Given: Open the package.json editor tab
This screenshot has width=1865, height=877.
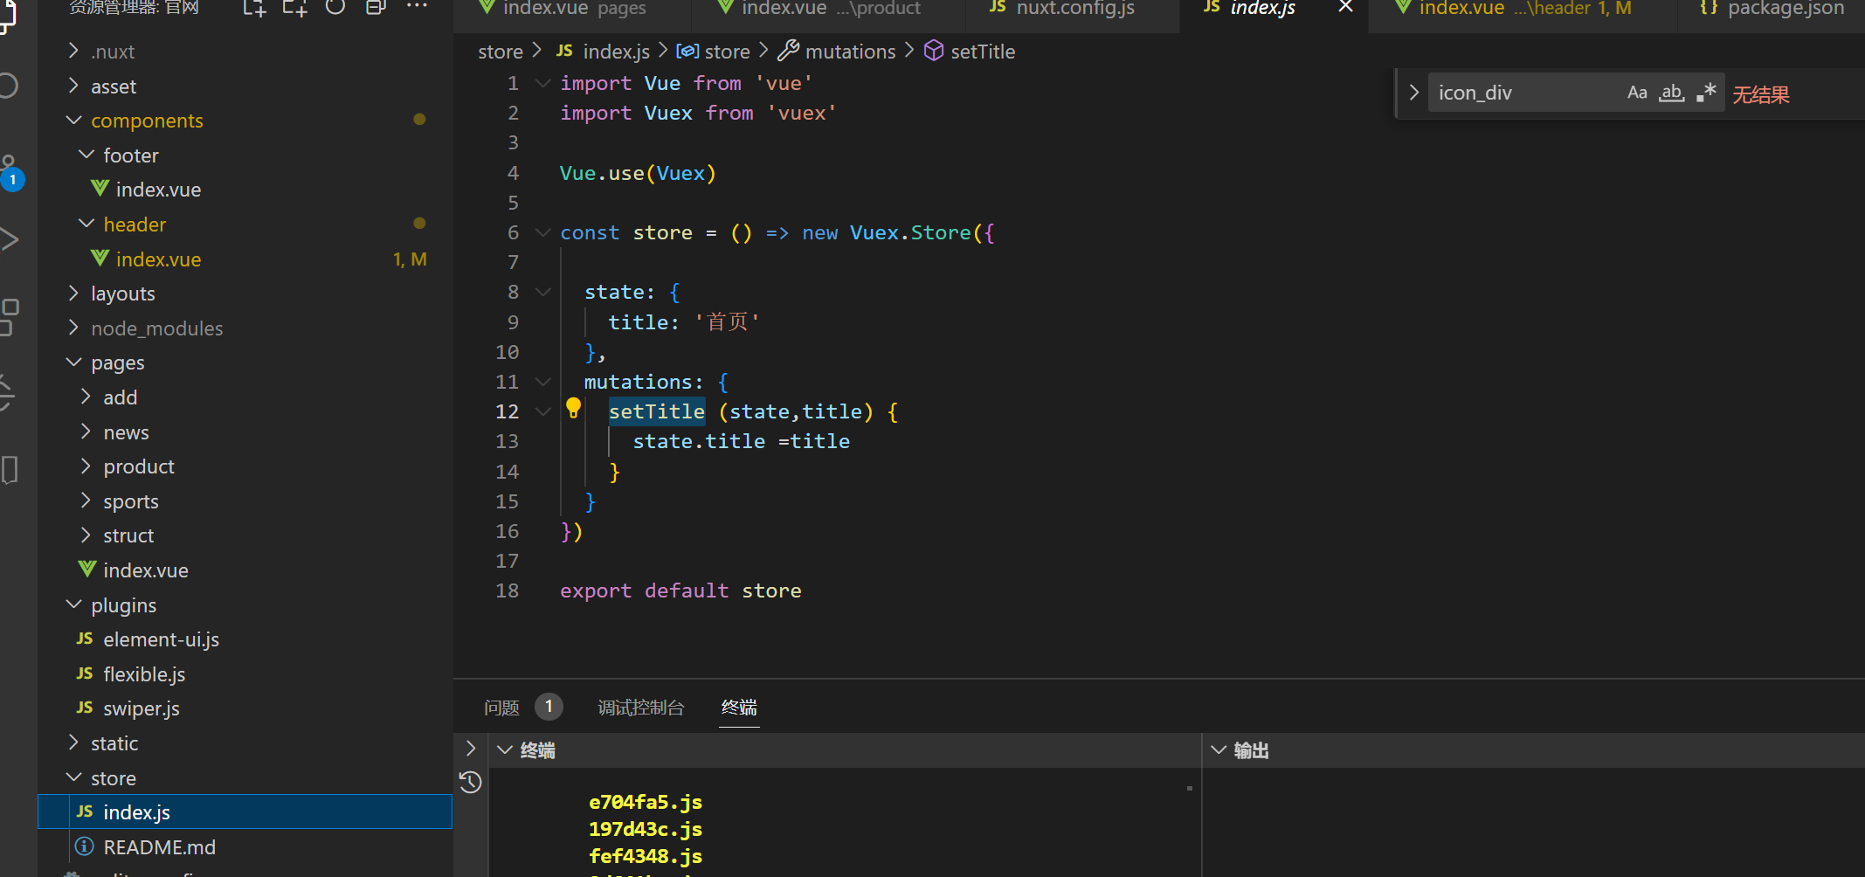Looking at the screenshot, I should click(x=1772, y=9).
